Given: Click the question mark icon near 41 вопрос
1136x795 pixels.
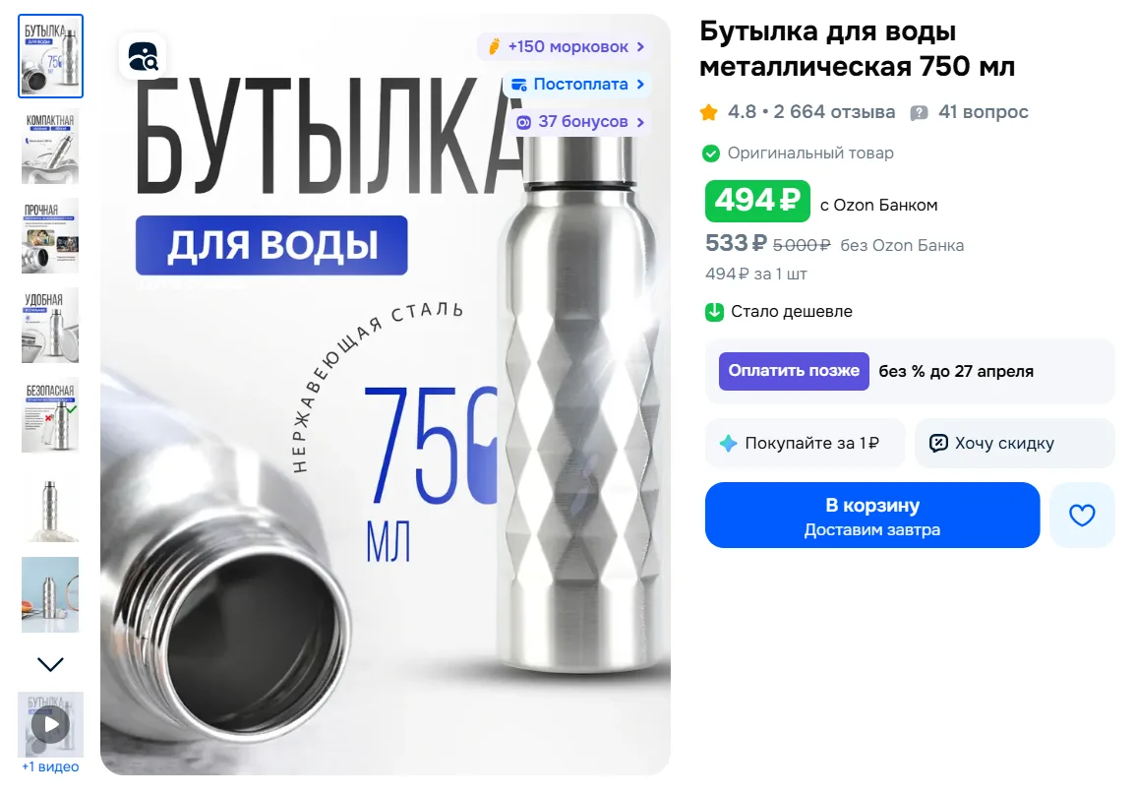Looking at the screenshot, I should pos(919,113).
